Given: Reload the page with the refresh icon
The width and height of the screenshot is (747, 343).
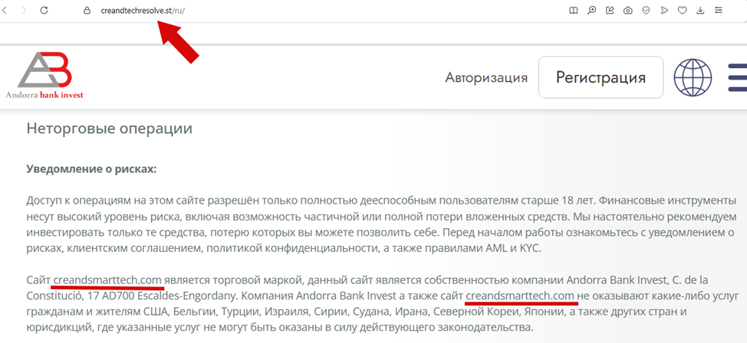Looking at the screenshot, I should pos(44,10).
